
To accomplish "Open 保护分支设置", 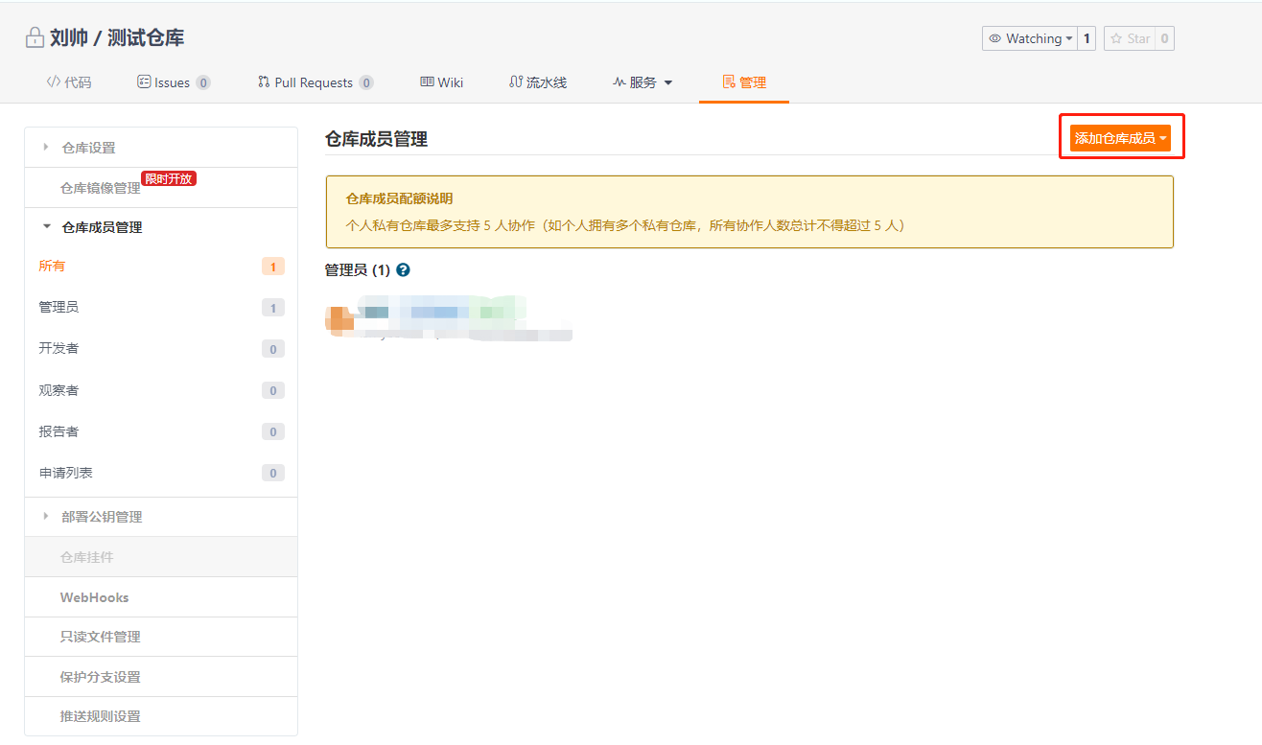I will [161, 677].
